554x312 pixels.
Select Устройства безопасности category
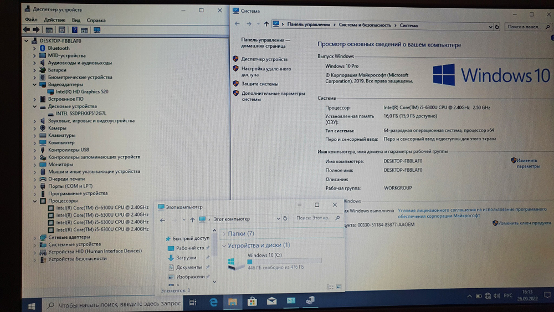coord(78,259)
